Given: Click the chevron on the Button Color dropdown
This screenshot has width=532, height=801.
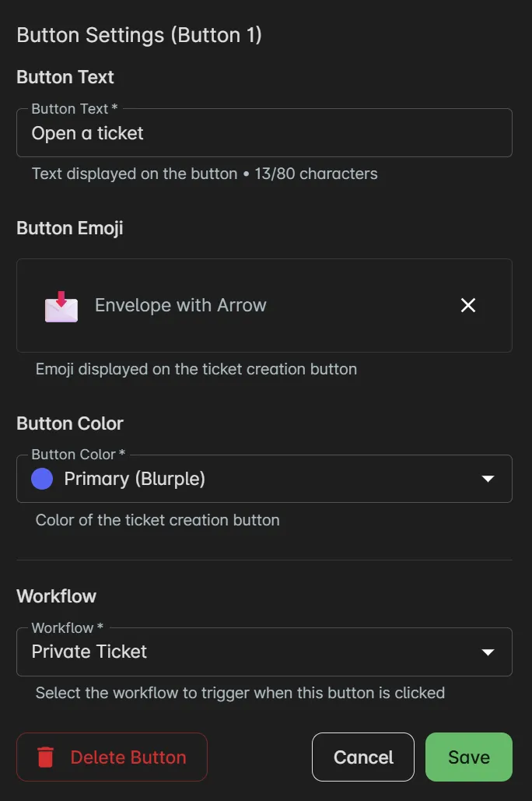Looking at the screenshot, I should pyautogui.click(x=488, y=479).
